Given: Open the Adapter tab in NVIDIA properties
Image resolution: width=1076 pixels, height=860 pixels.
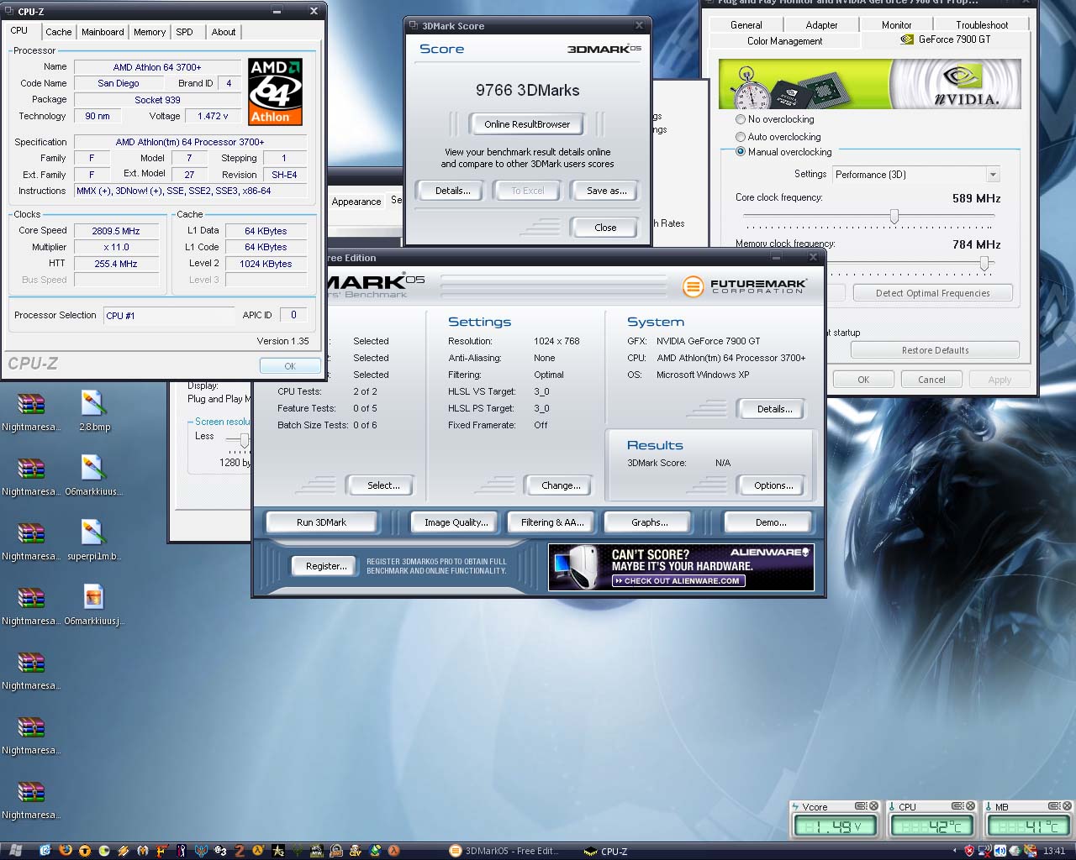Looking at the screenshot, I should click(x=821, y=25).
